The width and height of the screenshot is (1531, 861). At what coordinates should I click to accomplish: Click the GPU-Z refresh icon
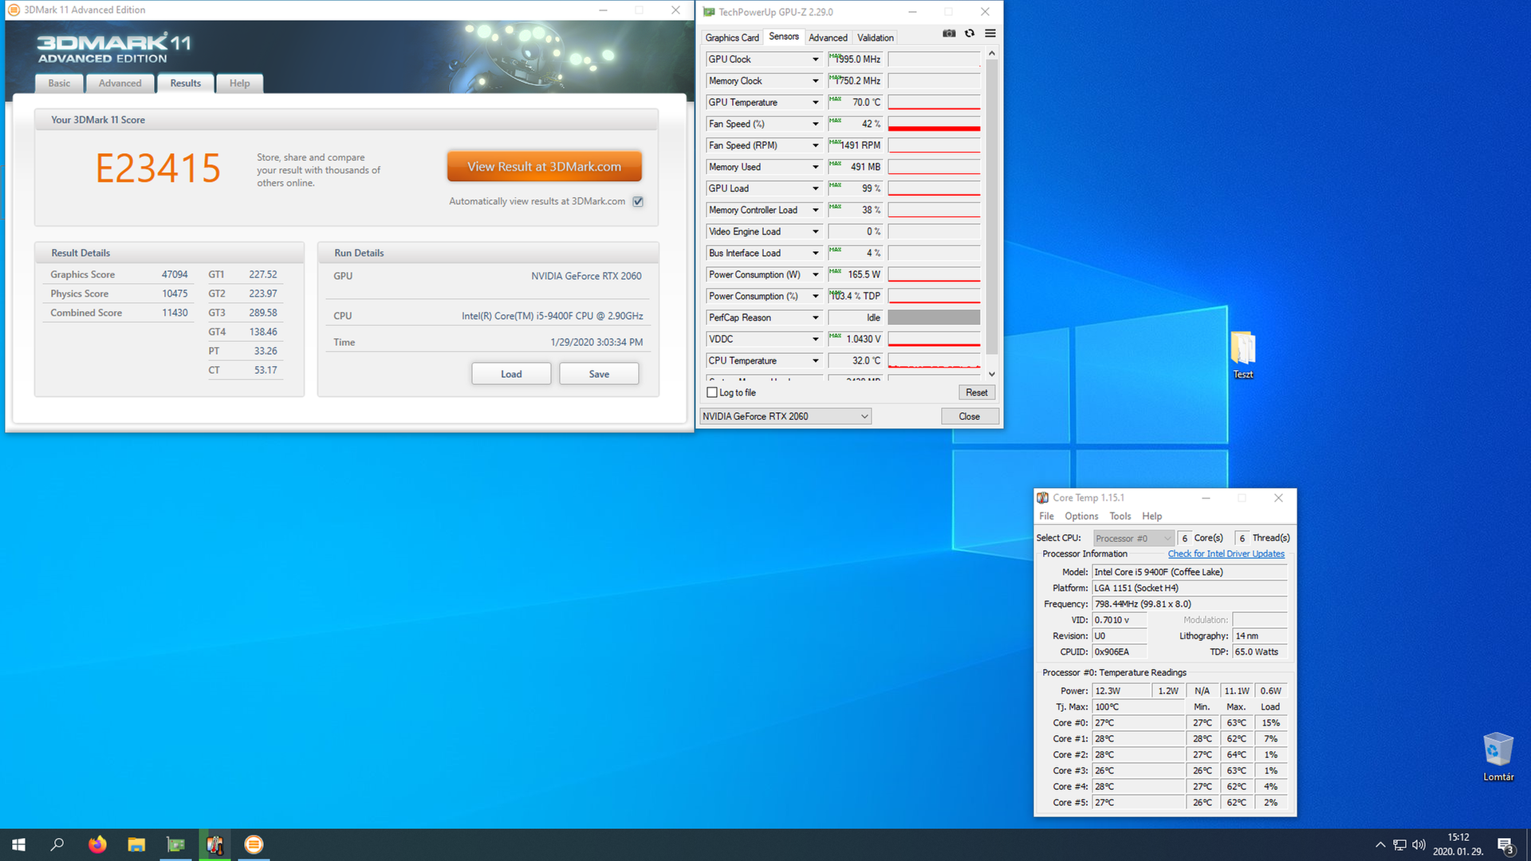(x=970, y=33)
